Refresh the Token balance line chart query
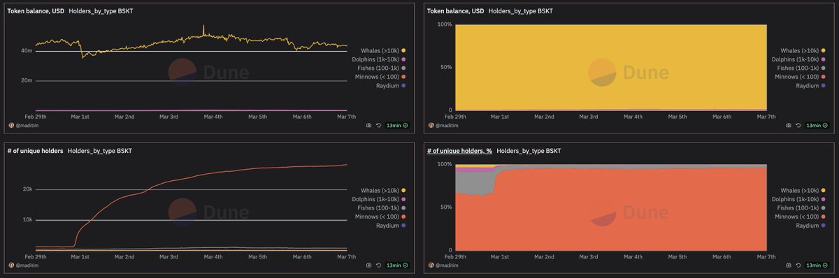 click(x=378, y=125)
